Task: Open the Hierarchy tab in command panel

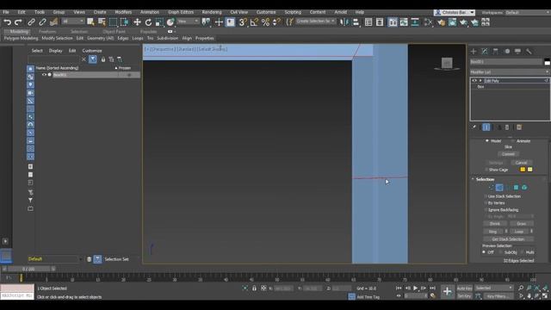Action: point(496,52)
